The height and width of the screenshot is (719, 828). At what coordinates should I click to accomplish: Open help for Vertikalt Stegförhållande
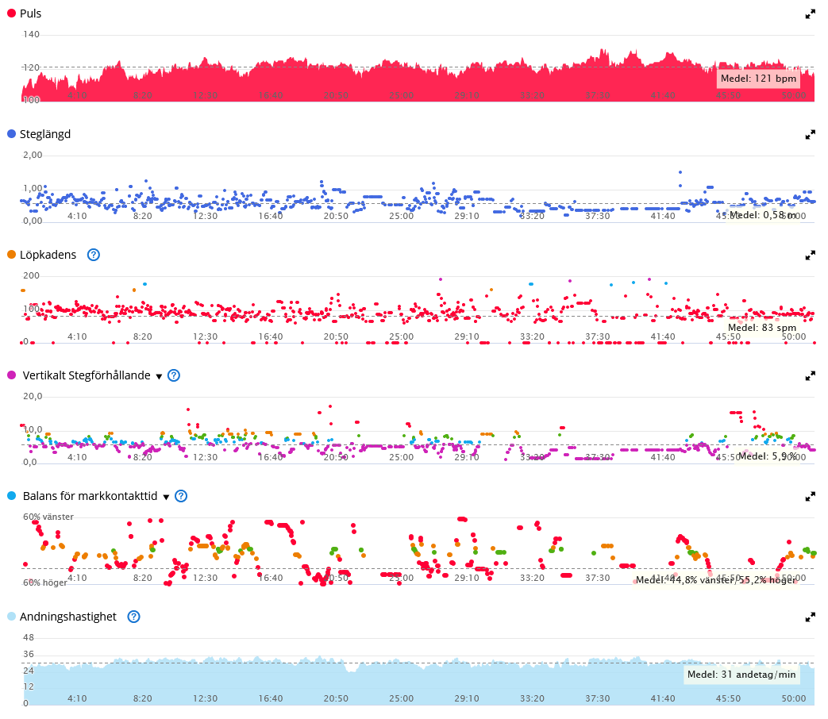[x=174, y=375]
